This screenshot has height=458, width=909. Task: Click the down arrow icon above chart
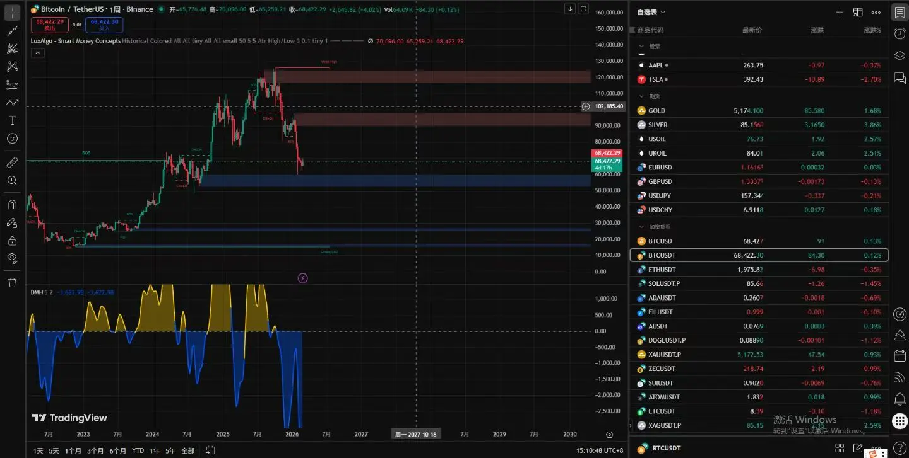(570, 9)
